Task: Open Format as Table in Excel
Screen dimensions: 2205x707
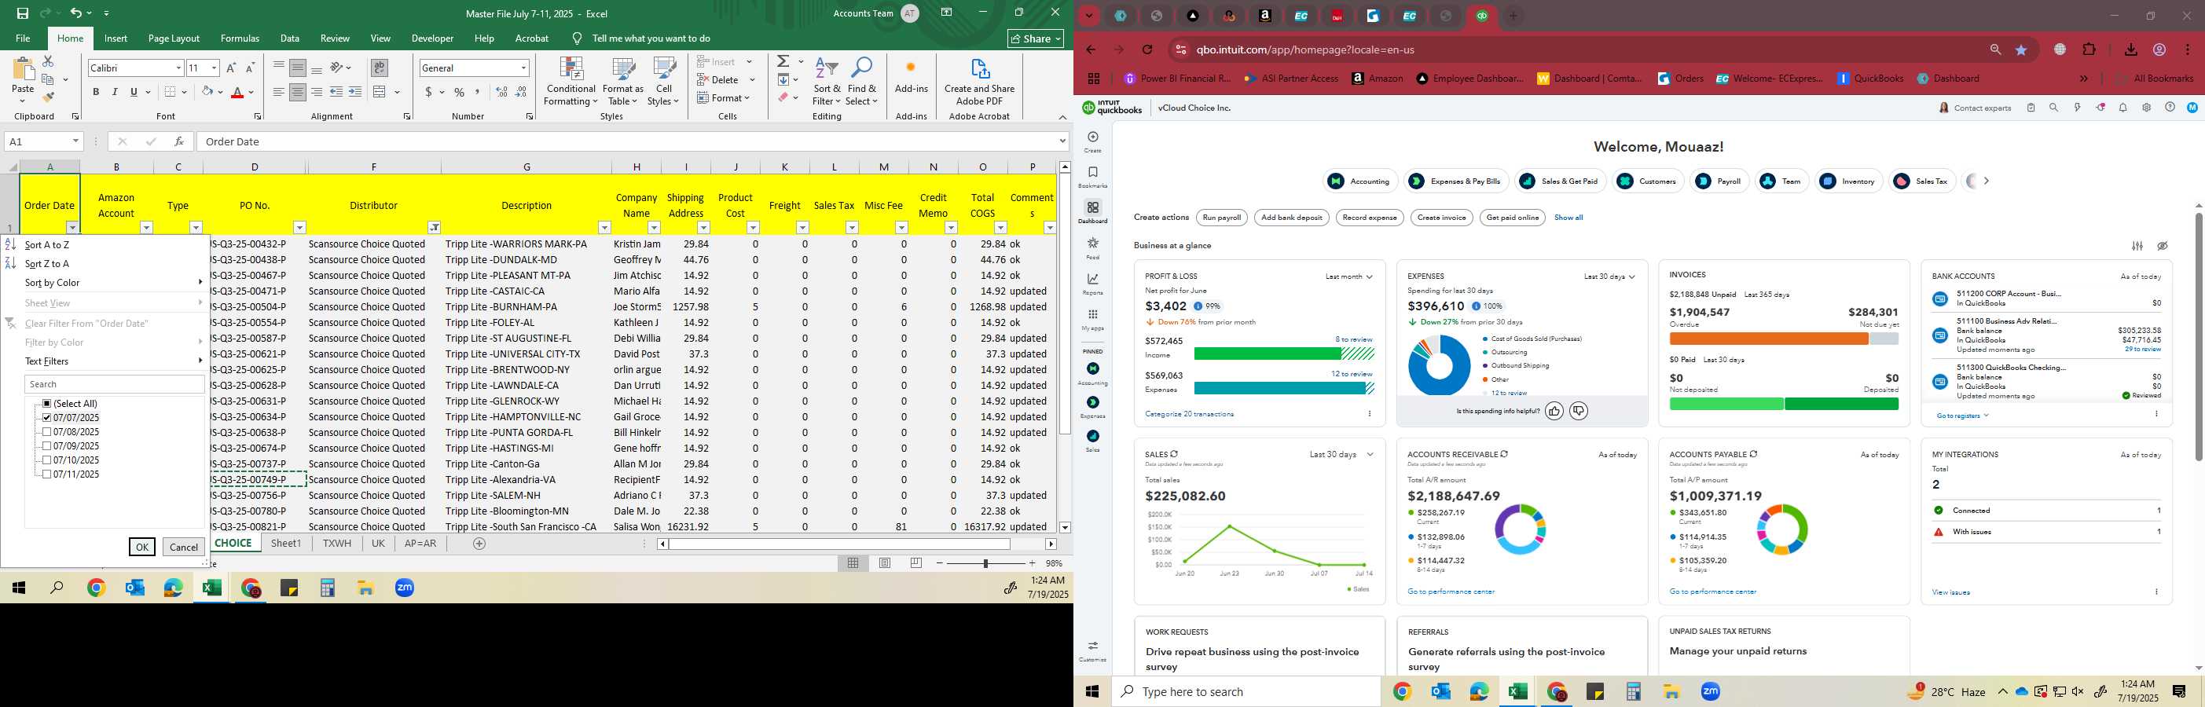Action: 623,82
